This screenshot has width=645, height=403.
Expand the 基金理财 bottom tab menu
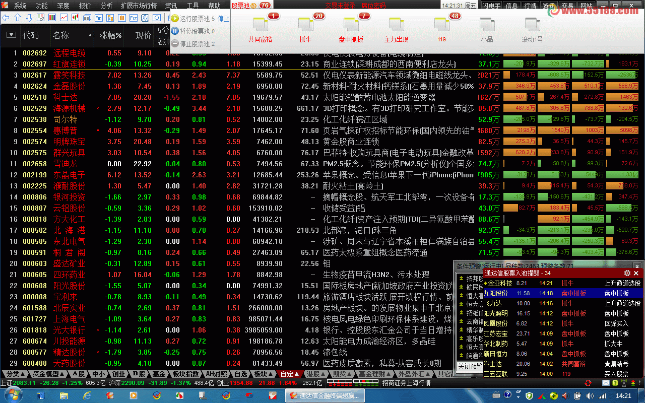[x=374, y=374]
